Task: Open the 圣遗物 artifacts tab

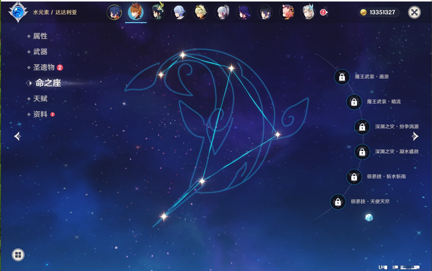Action: coord(44,67)
